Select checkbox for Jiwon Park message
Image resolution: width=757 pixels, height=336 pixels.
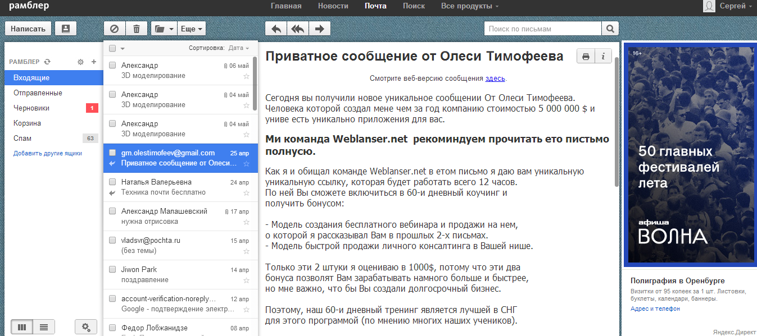112,270
